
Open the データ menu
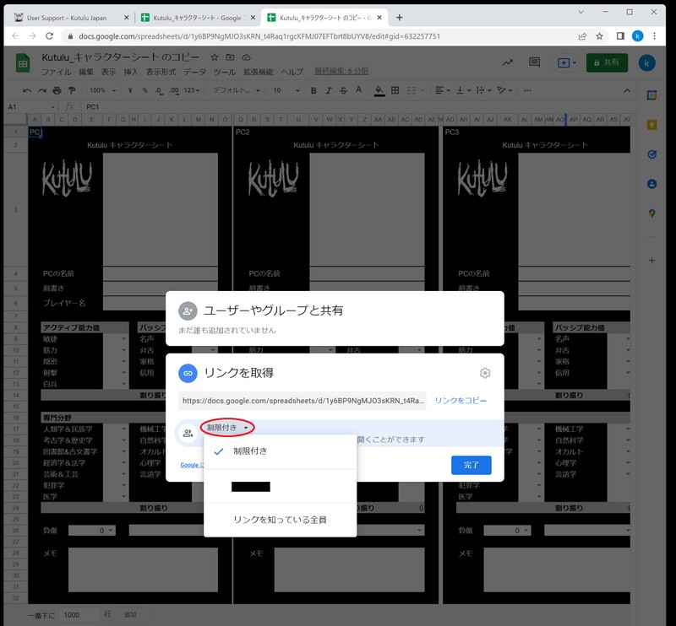point(195,72)
